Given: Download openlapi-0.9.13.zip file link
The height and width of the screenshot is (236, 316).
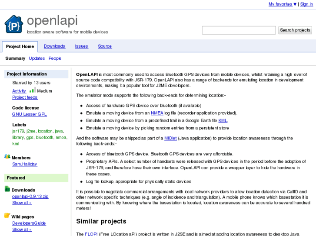Looking at the screenshot, I should (x=30, y=197).
